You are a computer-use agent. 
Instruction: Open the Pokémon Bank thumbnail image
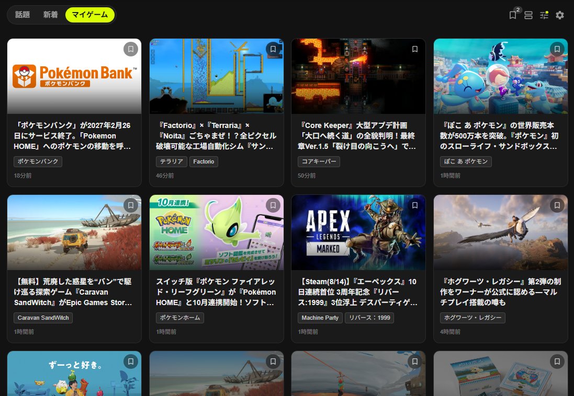[74, 76]
